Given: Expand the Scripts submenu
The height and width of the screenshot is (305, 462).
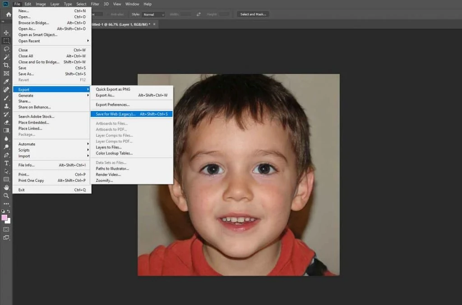Looking at the screenshot, I should (52, 150).
